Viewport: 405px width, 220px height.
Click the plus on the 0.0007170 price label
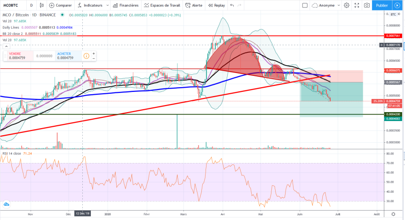(381, 45)
